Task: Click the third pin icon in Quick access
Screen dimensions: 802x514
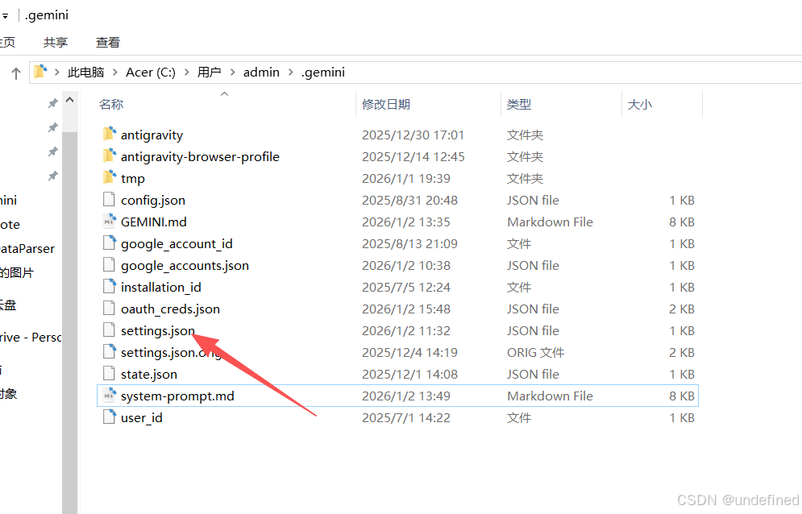Action: 52,151
